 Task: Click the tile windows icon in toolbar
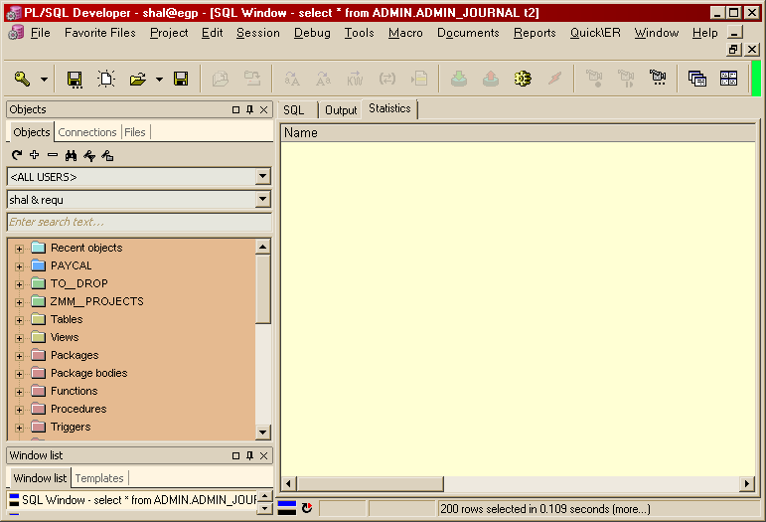[728, 79]
